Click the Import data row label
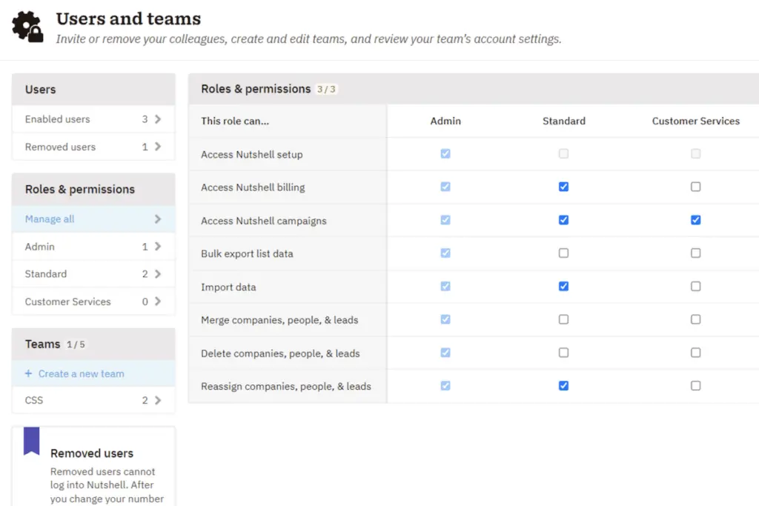Image resolution: width=759 pixels, height=506 pixels. (228, 287)
